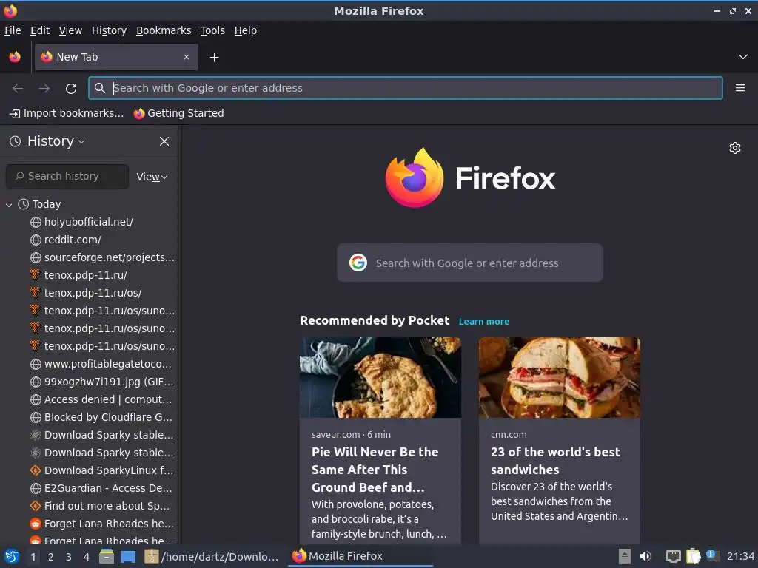The image size is (758, 568).
Task: Open the sandwiches article thumbnail
Action: click(560, 377)
